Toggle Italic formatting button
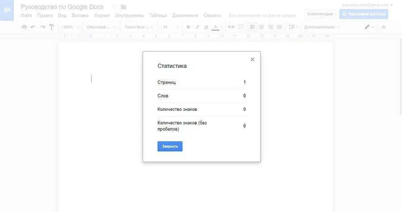 197,27
